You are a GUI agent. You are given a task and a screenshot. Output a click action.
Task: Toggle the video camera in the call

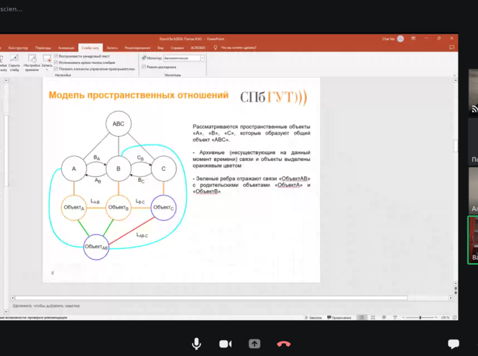click(x=225, y=344)
